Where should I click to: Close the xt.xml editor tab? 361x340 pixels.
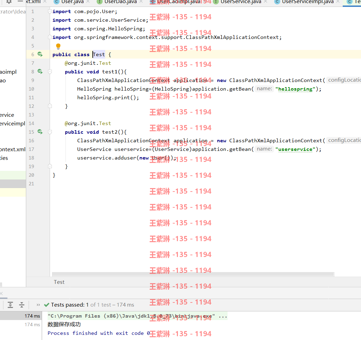tap(45, 2)
